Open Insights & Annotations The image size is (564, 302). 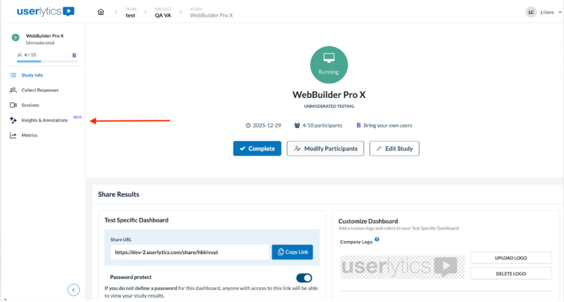(x=44, y=120)
